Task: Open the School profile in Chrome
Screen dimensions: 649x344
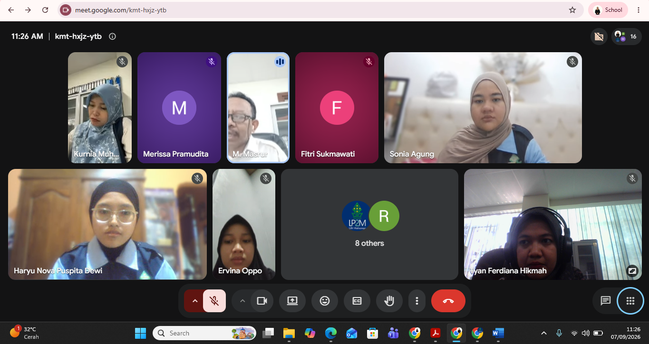Action: [x=608, y=10]
